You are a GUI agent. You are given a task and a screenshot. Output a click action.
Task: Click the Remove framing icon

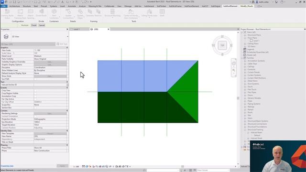click(98, 11)
